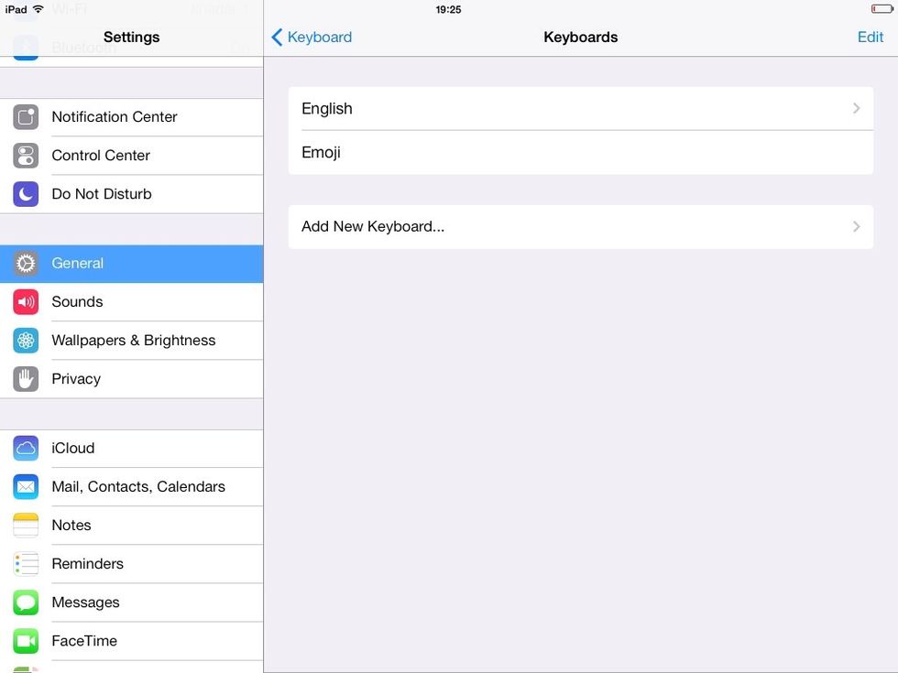Select the Emoji keyboard row
This screenshot has height=673, width=898.
pos(321,152)
